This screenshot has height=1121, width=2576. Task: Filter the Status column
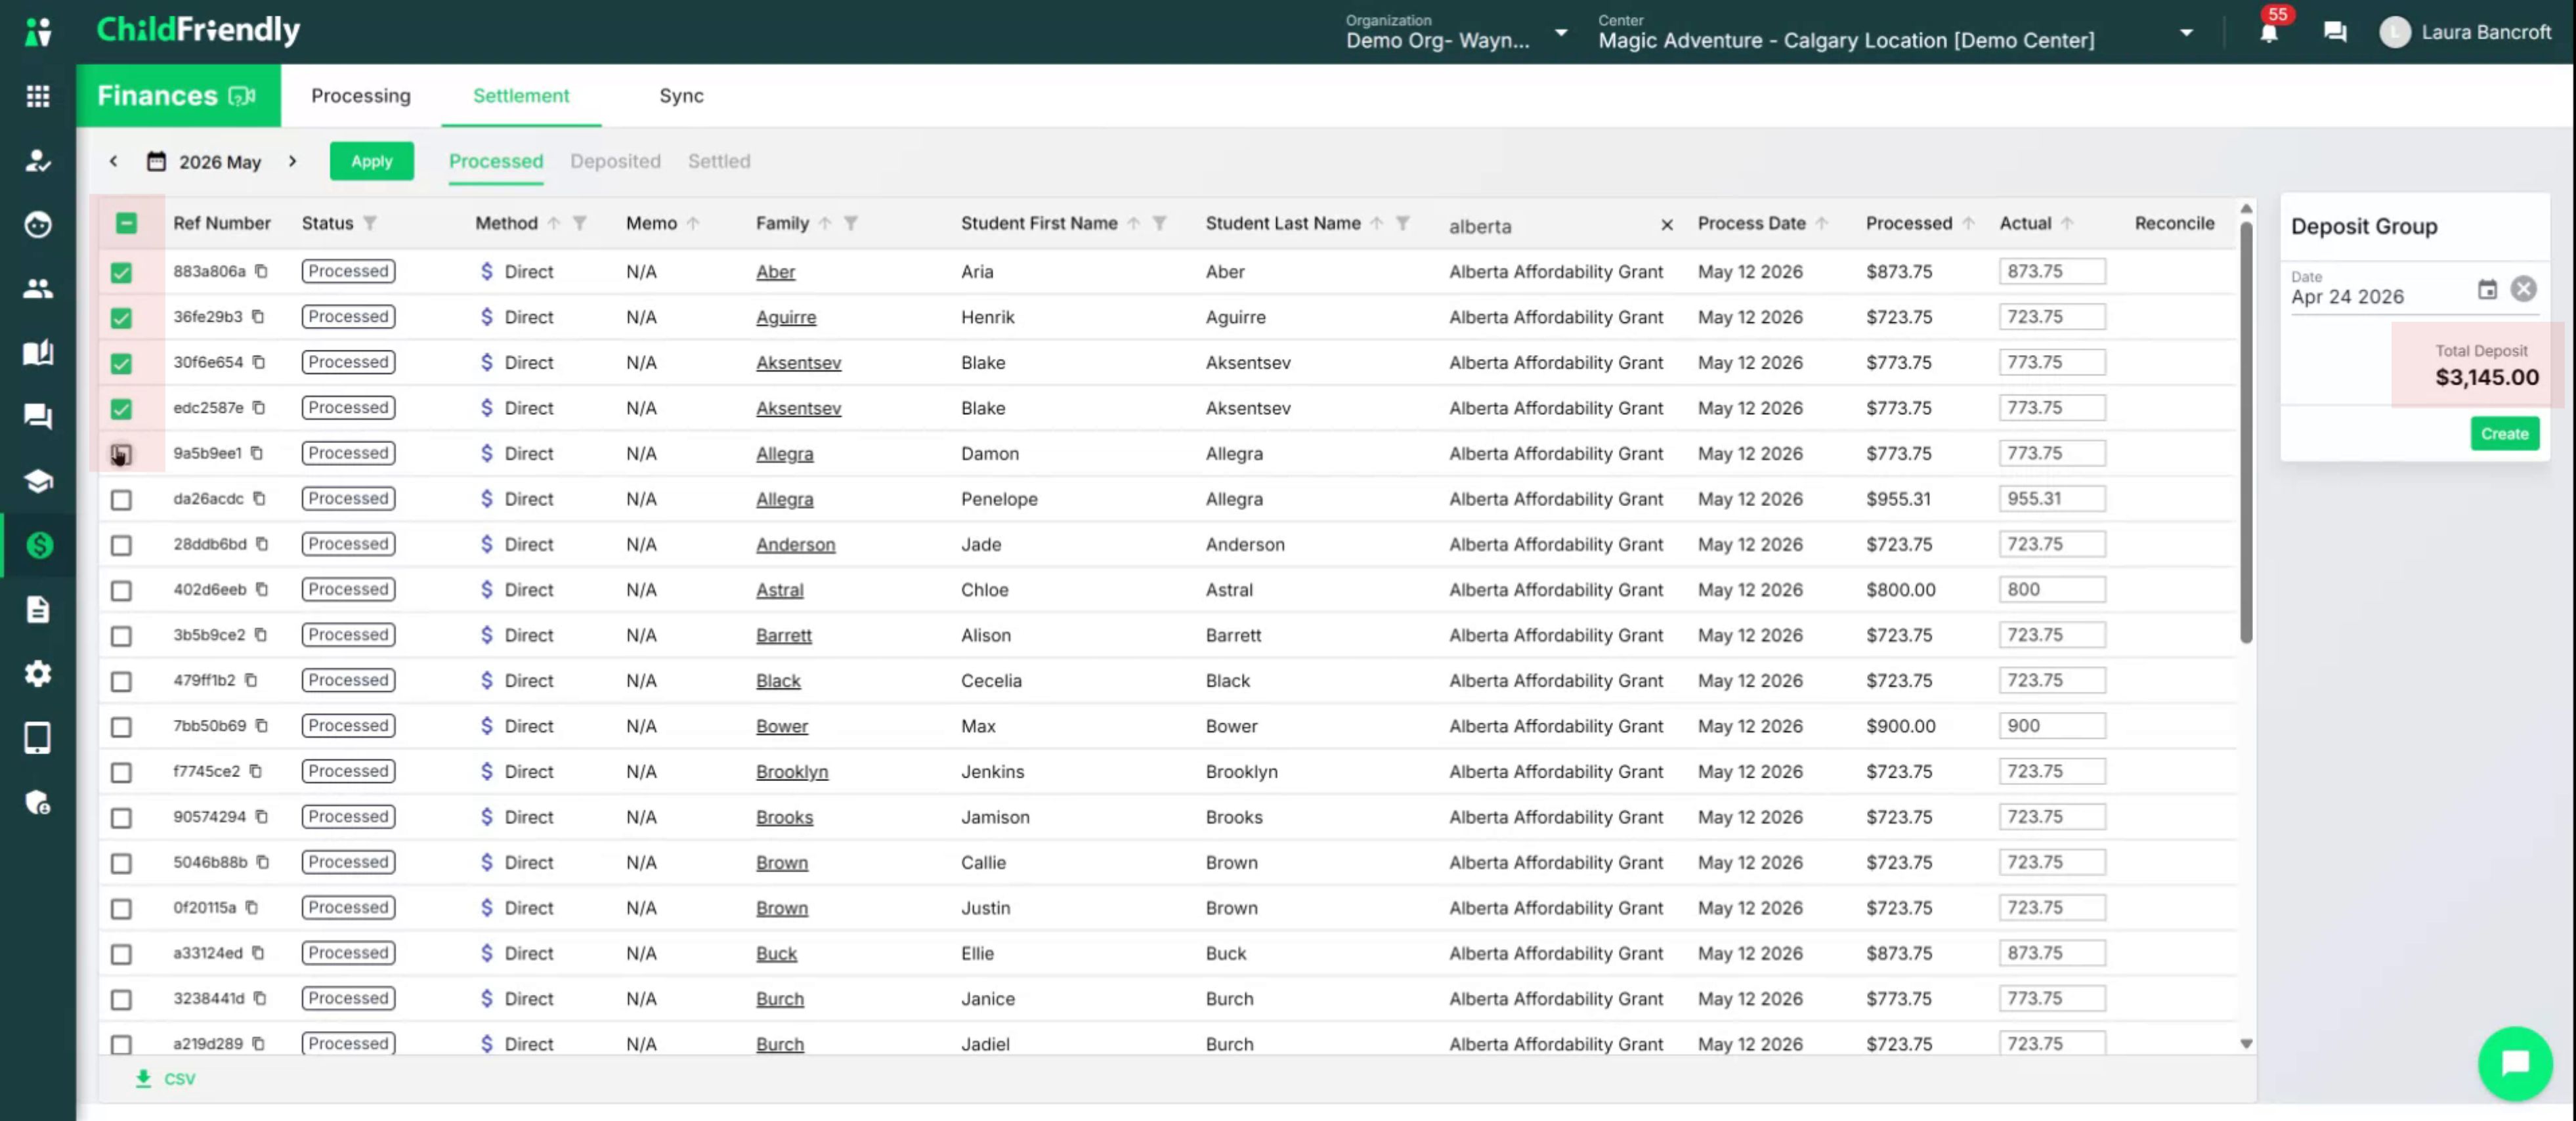pyautogui.click(x=370, y=223)
